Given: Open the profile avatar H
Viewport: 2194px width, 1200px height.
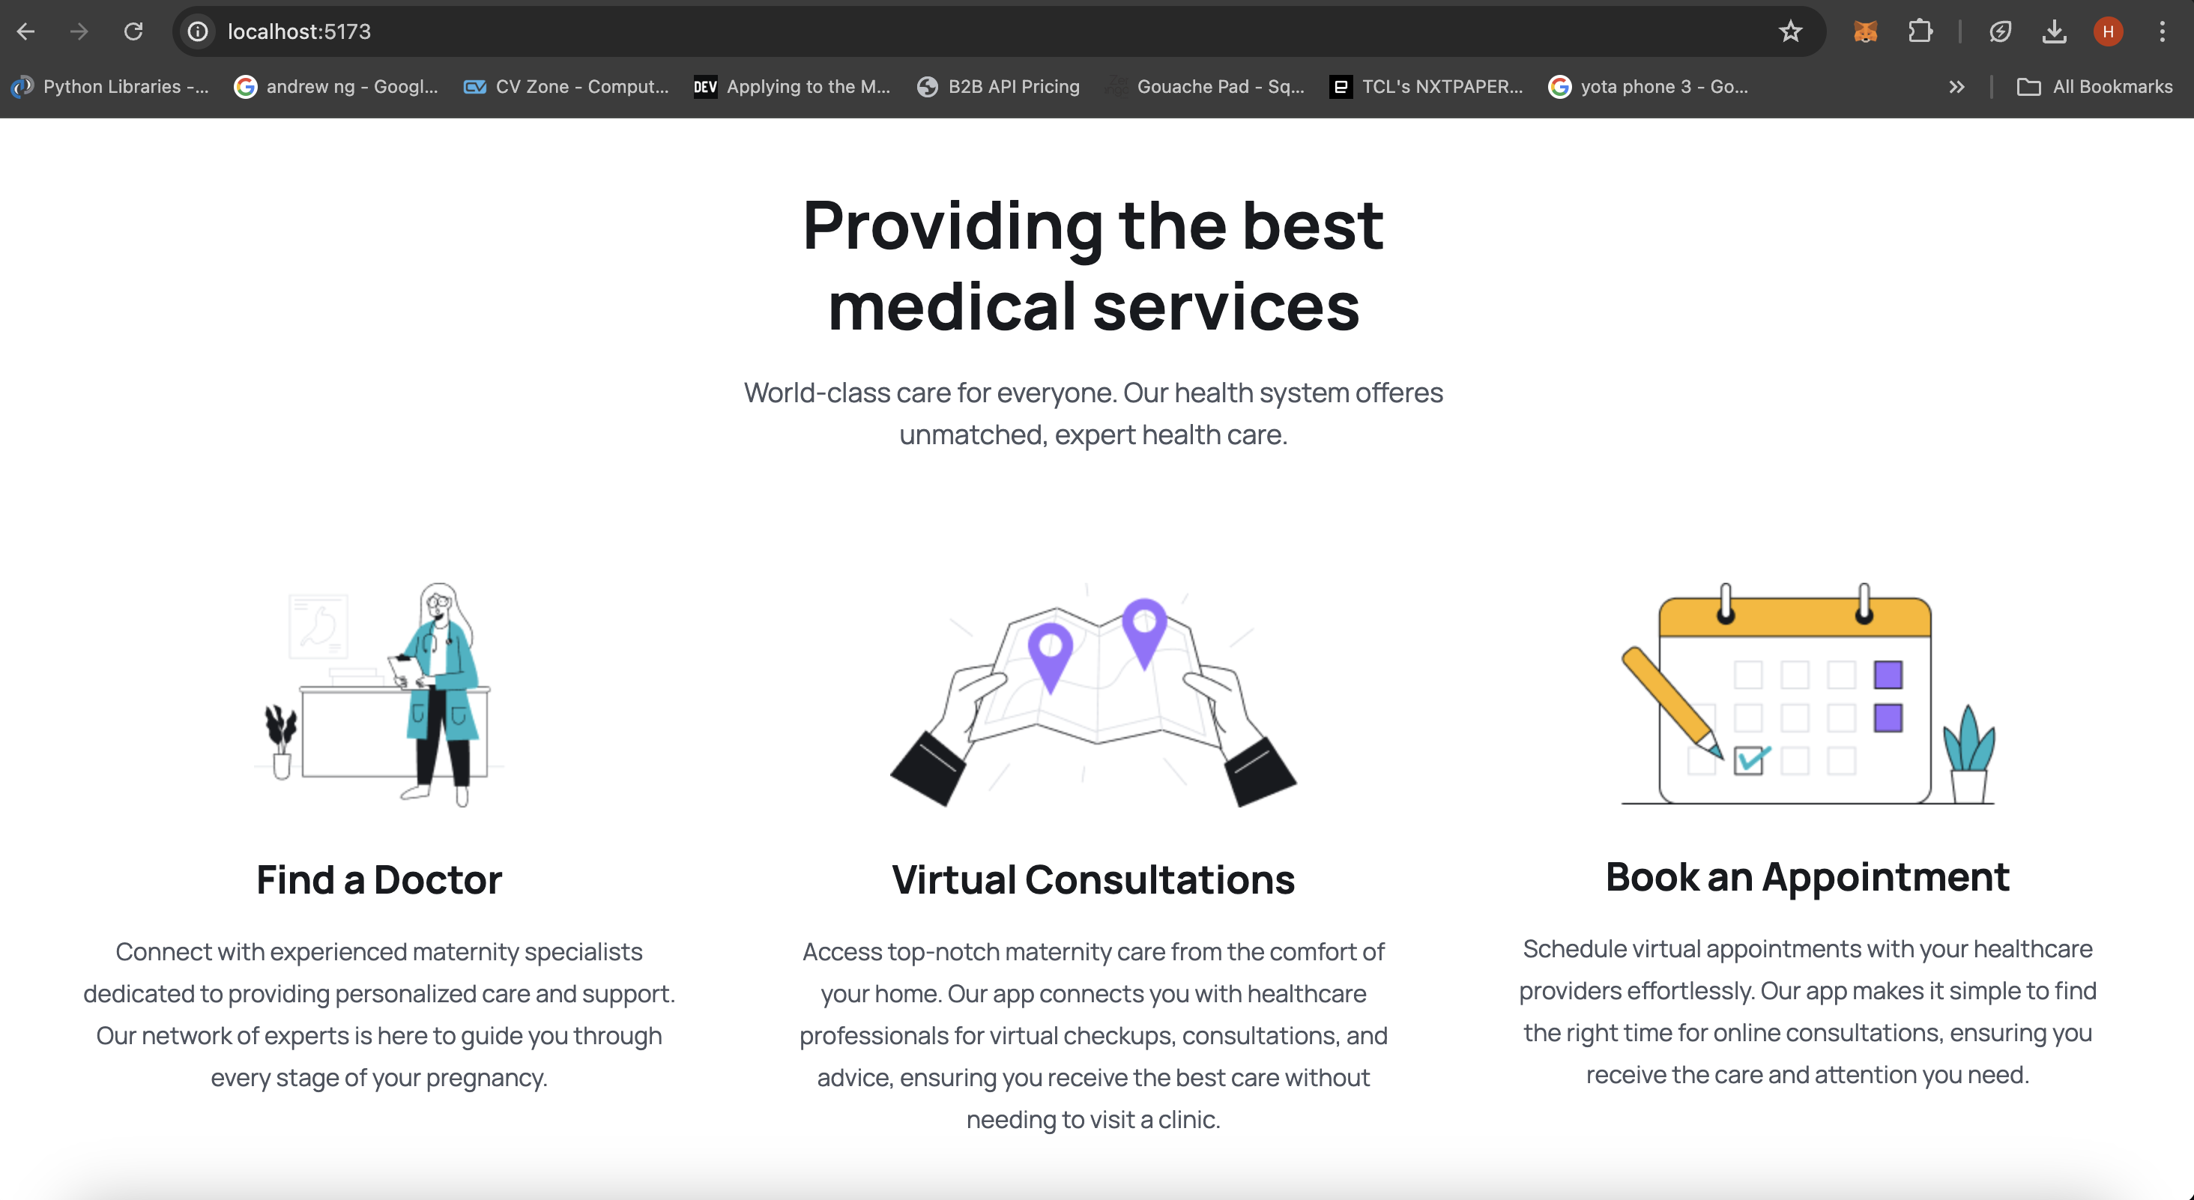Looking at the screenshot, I should click(2108, 31).
